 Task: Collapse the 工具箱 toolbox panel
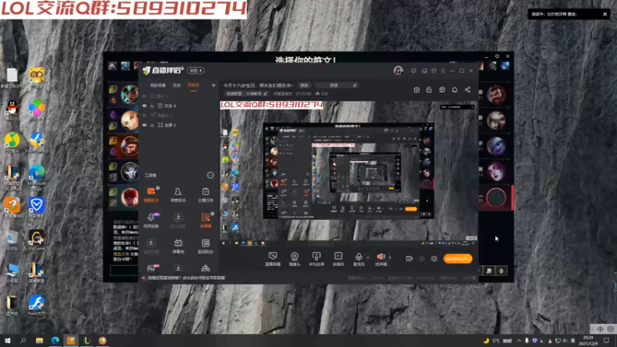click(211, 175)
